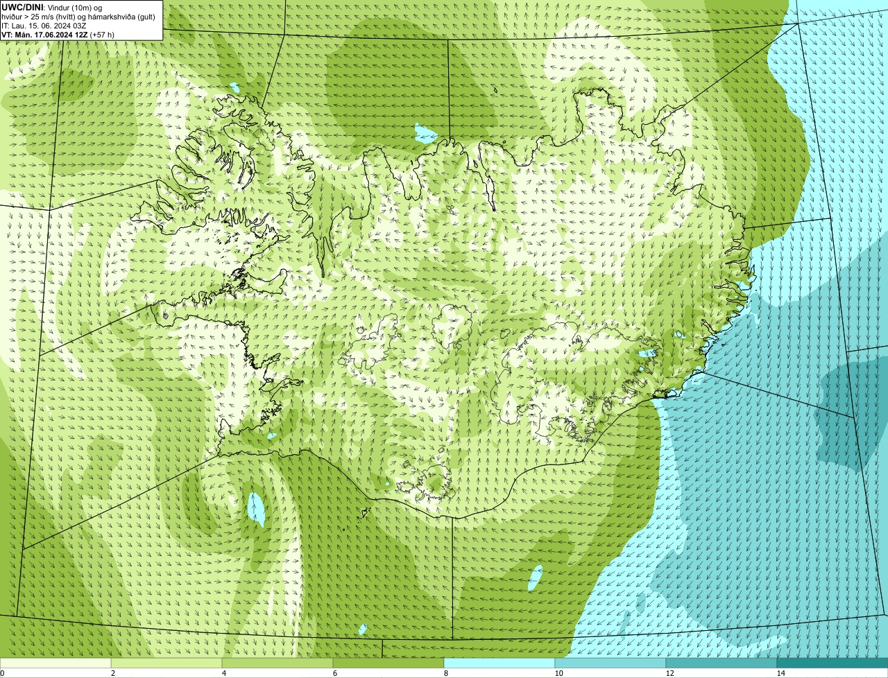Click the "0" label on the scale

(x=2, y=673)
